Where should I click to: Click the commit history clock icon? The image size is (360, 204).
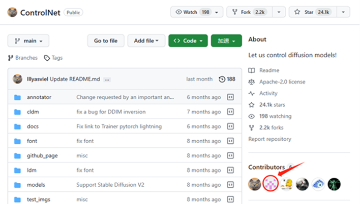pos(222,79)
